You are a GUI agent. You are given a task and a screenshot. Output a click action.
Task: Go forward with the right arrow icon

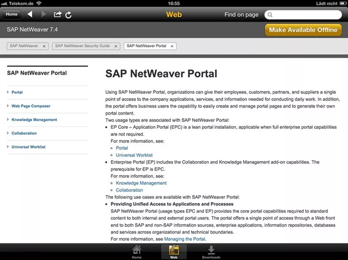(x=44, y=14)
